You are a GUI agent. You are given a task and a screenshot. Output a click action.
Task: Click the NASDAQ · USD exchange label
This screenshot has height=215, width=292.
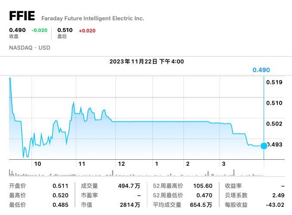tap(30, 48)
